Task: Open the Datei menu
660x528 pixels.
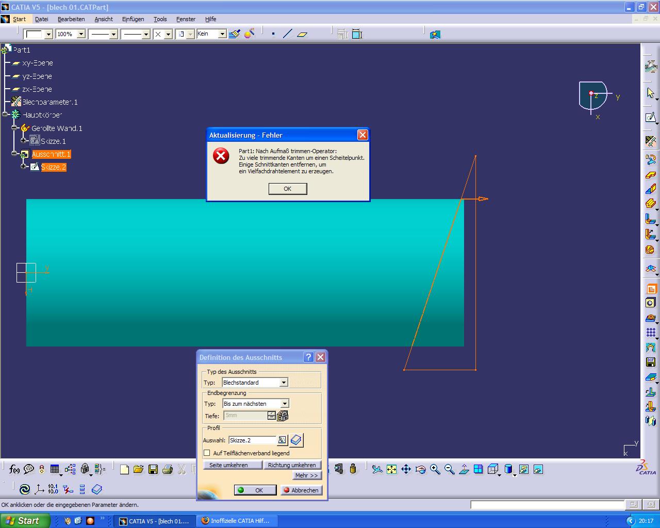Action: pyautogui.click(x=42, y=19)
